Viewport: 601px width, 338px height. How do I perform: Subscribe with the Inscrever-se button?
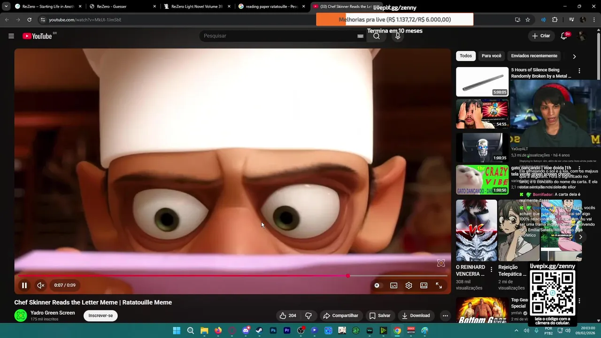click(100, 315)
